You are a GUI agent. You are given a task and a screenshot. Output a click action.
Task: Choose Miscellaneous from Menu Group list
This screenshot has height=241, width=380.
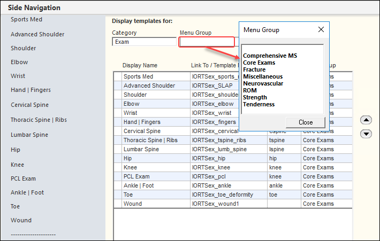[x=263, y=76]
